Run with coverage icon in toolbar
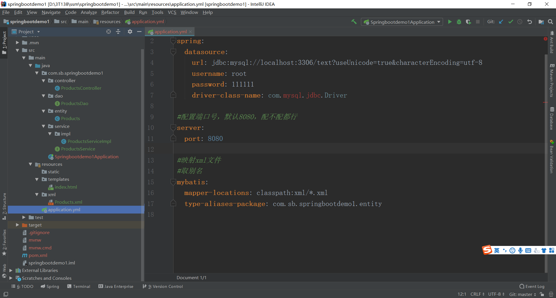 [x=468, y=22]
